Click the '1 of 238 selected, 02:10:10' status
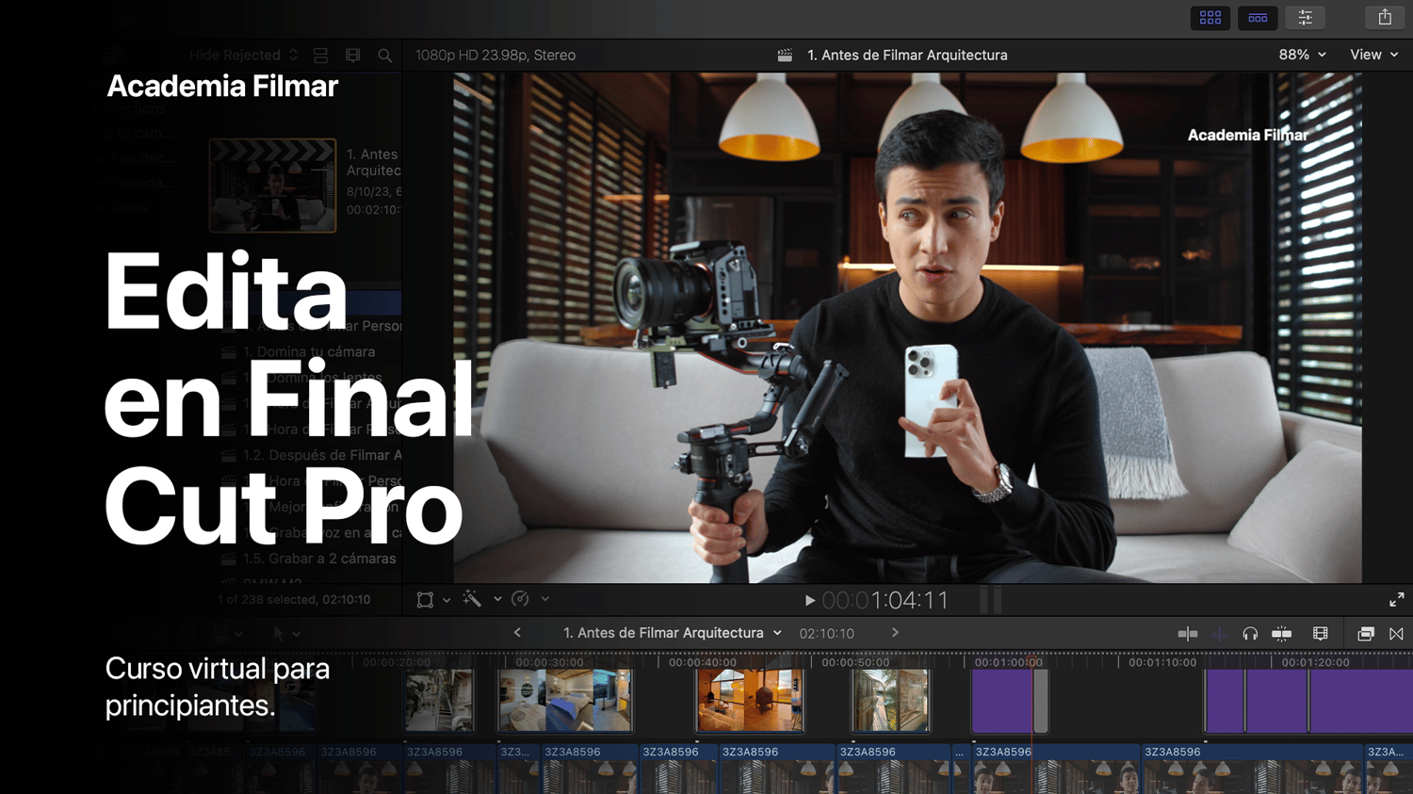 (x=294, y=599)
